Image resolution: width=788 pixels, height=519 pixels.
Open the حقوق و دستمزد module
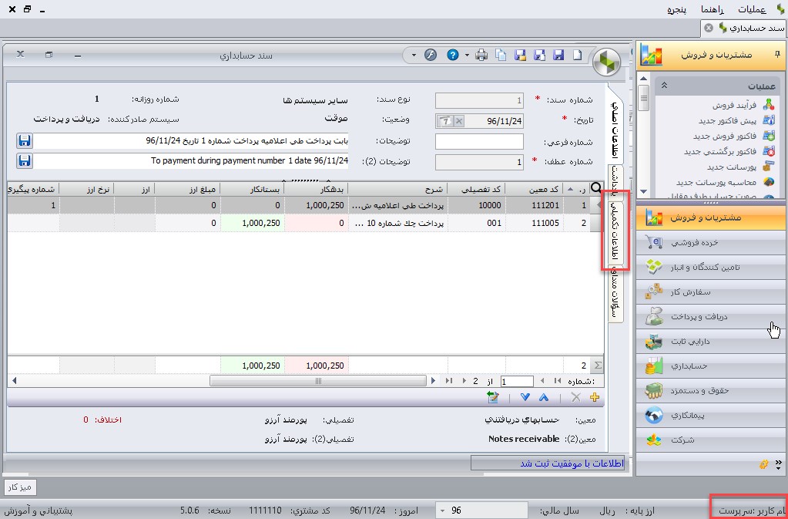coord(711,391)
